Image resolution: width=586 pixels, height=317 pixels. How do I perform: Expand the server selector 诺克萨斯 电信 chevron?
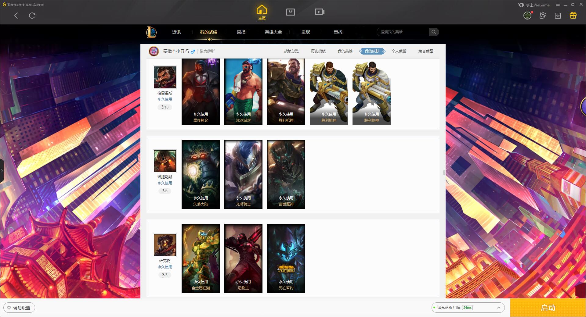[x=499, y=308]
